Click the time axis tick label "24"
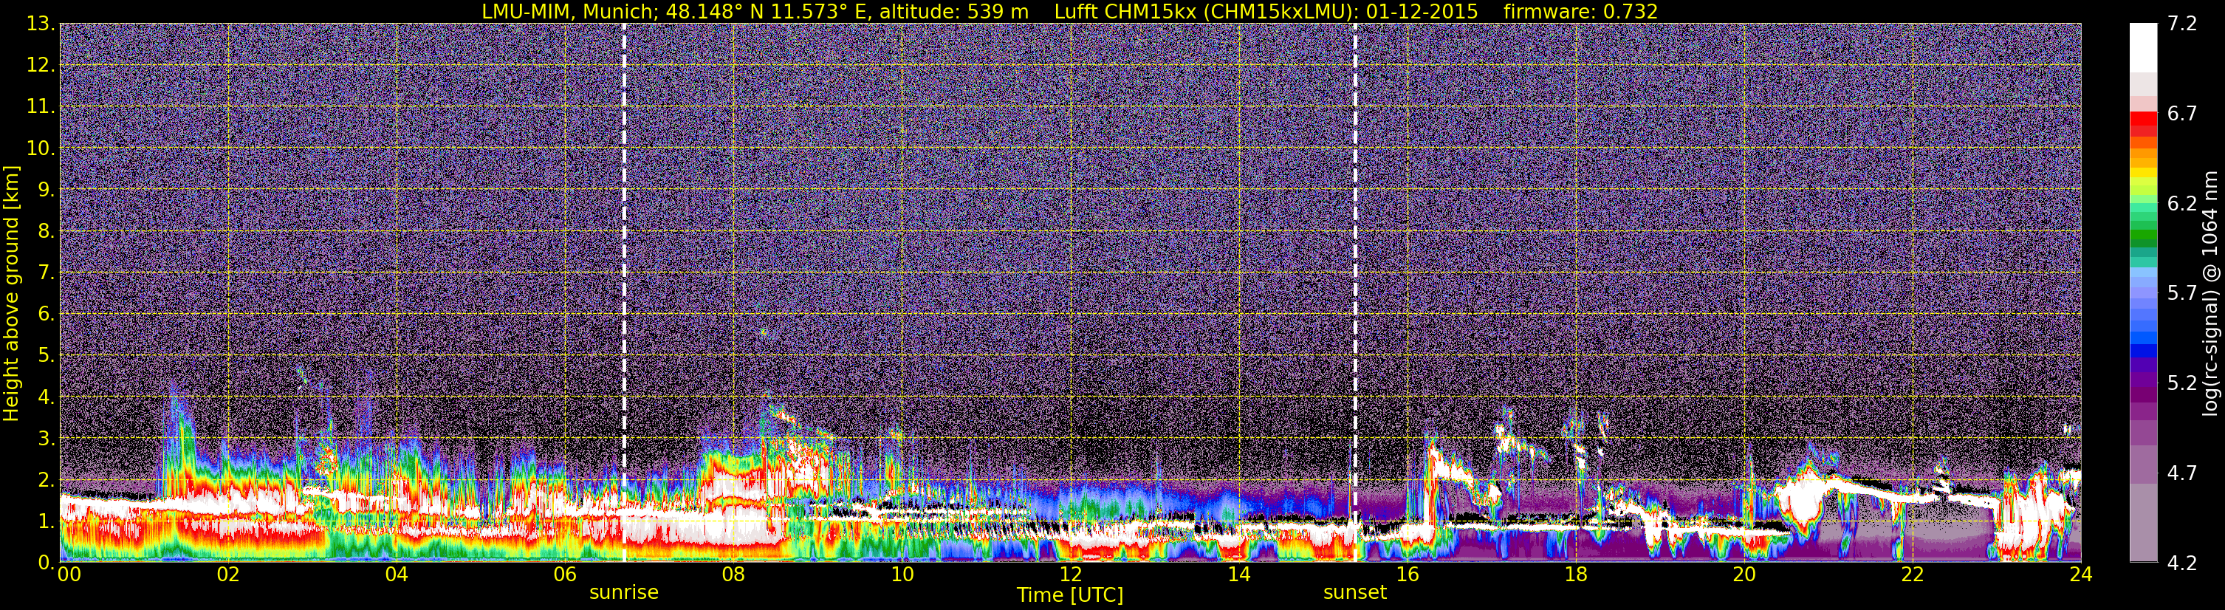The image size is (2225, 610). tap(2081, 575)
